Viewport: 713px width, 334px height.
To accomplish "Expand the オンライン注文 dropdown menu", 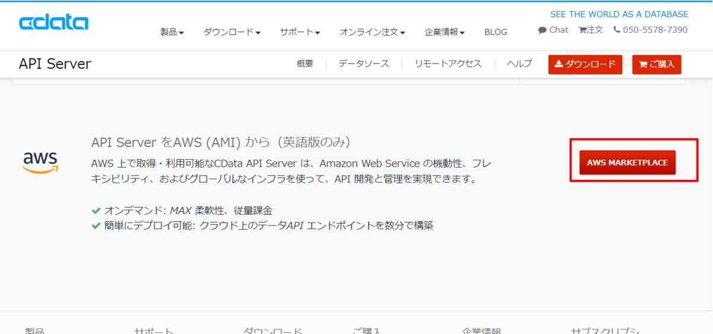I will coord(373,32).
